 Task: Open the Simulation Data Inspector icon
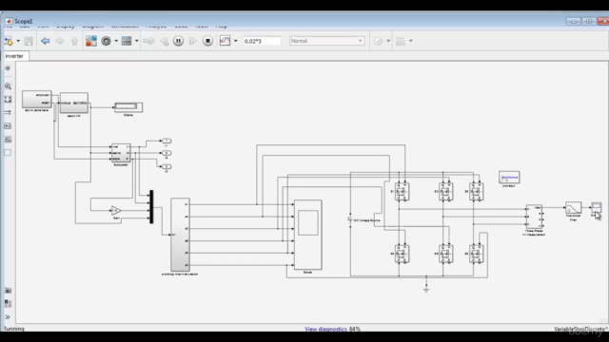[x=225, y=41]
